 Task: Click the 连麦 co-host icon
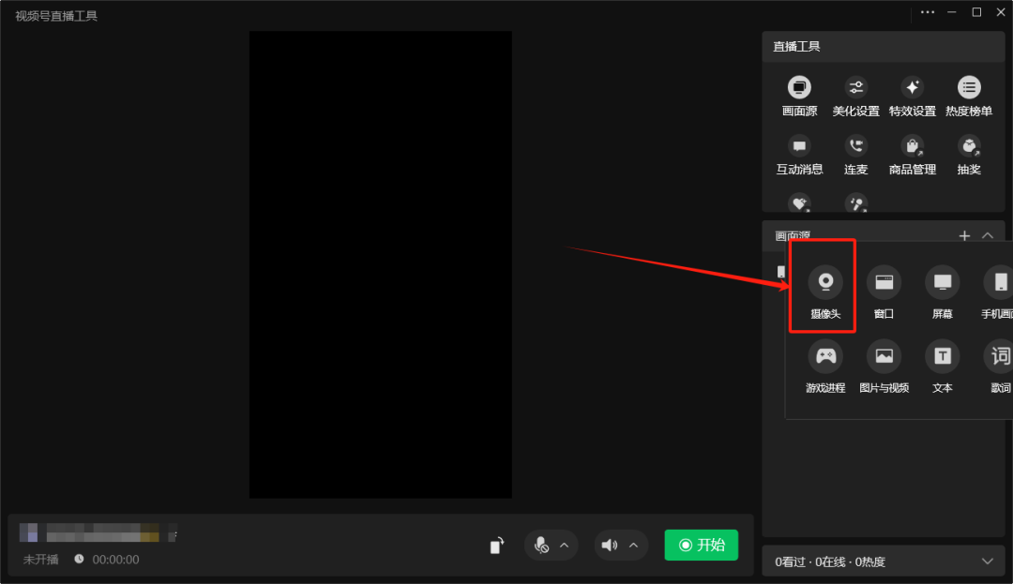pos(855,146)
